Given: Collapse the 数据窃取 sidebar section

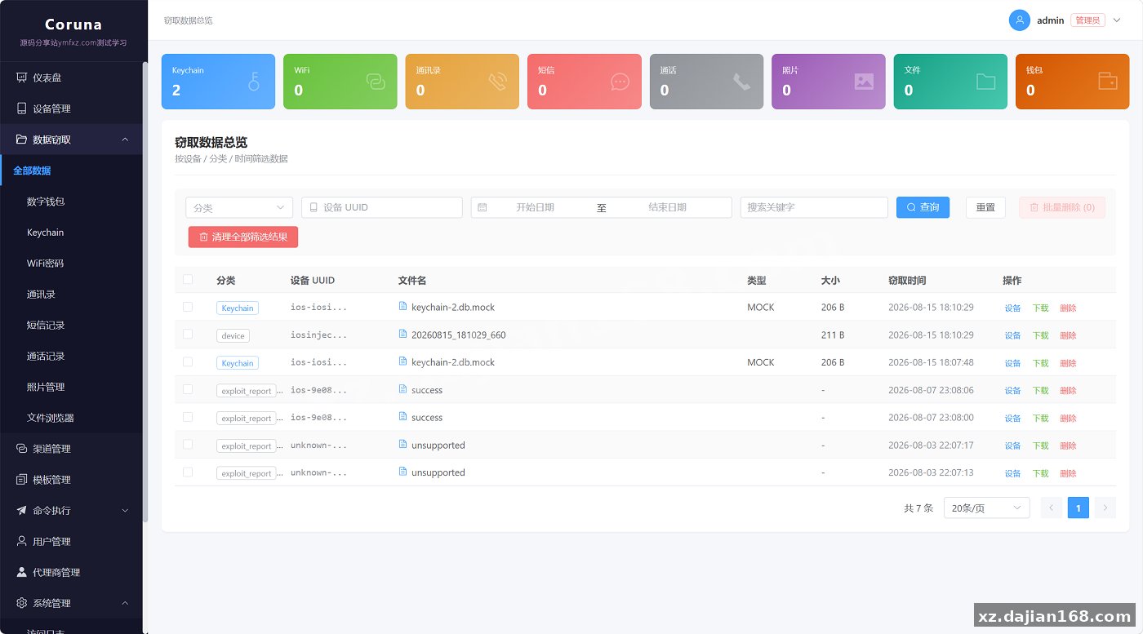Looking at the screenshot, I should point(71,140).
